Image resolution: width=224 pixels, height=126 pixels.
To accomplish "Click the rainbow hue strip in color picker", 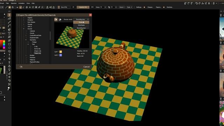I will pos(4,44).
